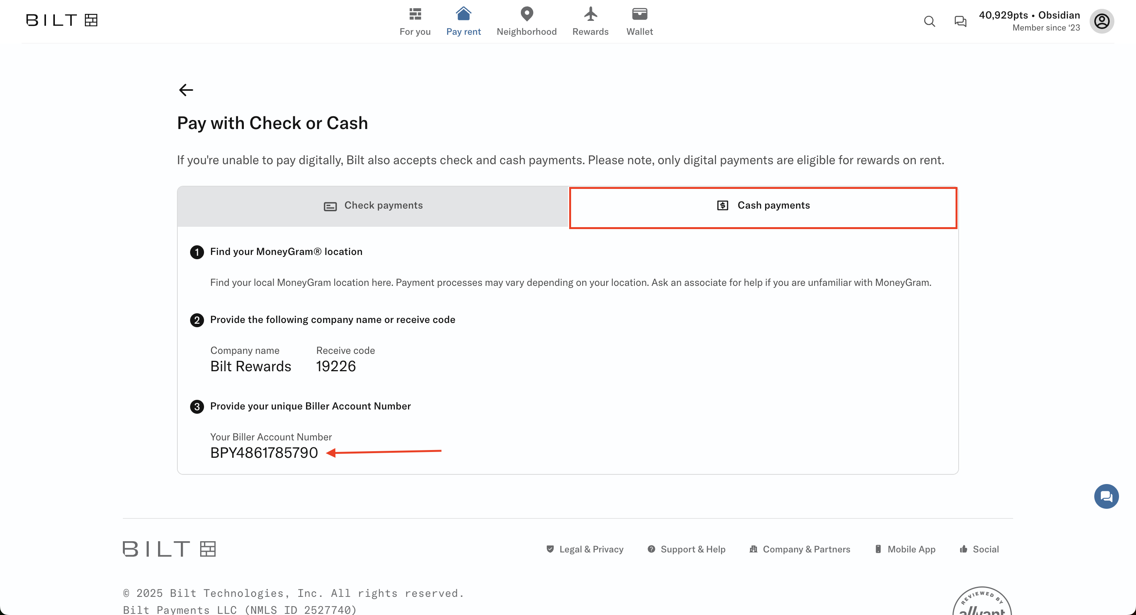Open the profile avatar icon

coord(1102,21)
